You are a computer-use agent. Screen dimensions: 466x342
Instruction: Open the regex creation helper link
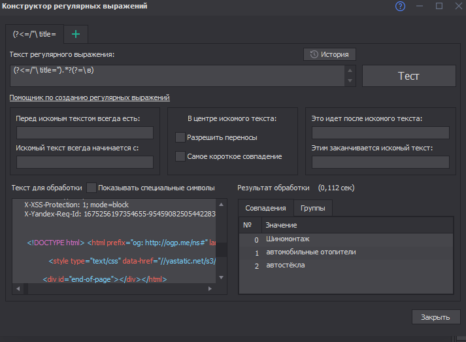[x=90, y=97]
